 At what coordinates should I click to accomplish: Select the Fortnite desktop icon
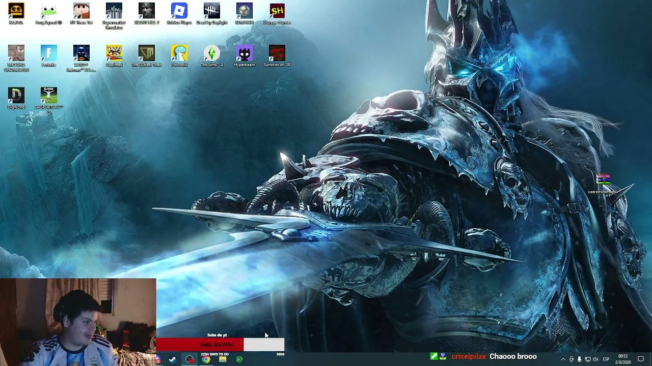point(49,56)
